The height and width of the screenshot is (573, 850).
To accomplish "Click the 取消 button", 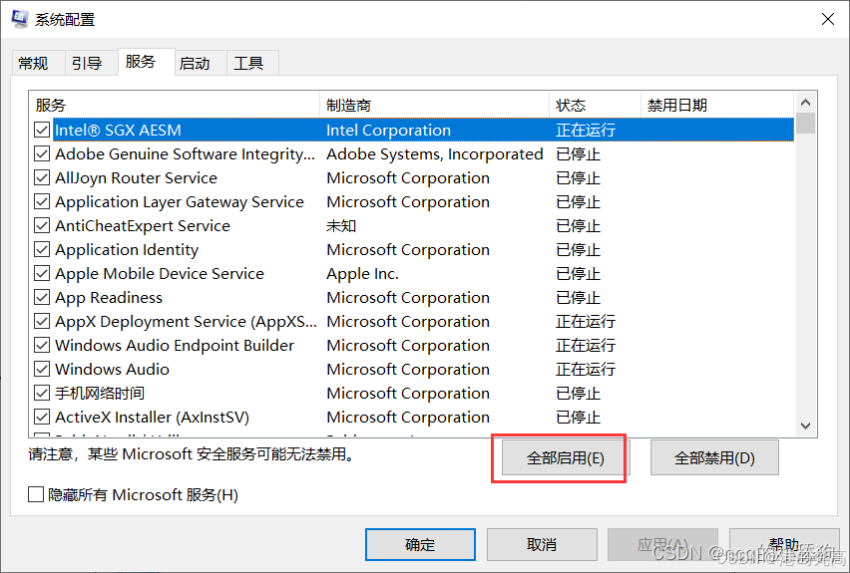I will [x=542, y=544].
